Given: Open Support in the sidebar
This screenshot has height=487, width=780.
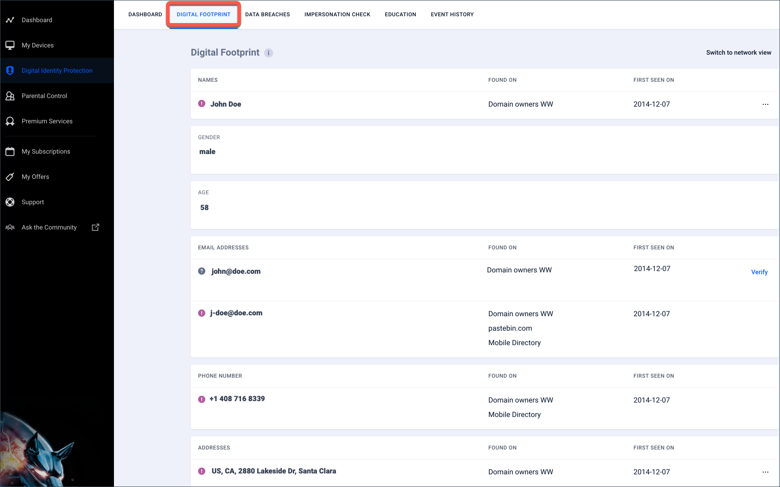Looking at the screenshot, I should pyautogui.click(x=57, y=202).
